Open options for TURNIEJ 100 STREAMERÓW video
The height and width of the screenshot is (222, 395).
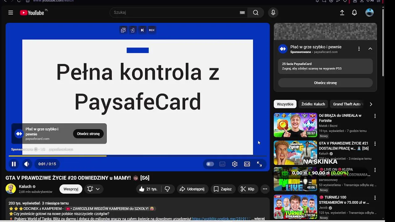375,198
